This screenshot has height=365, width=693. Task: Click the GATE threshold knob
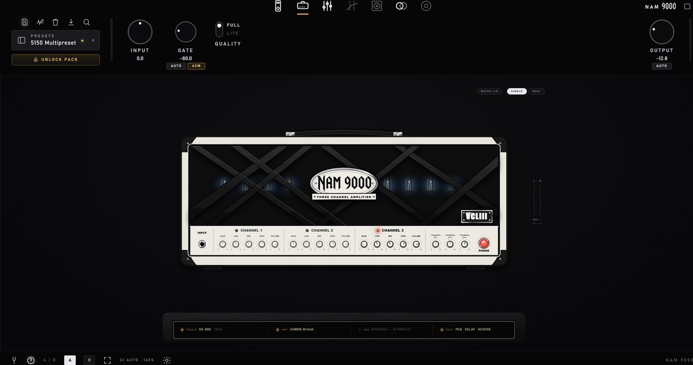pos(185,32)
